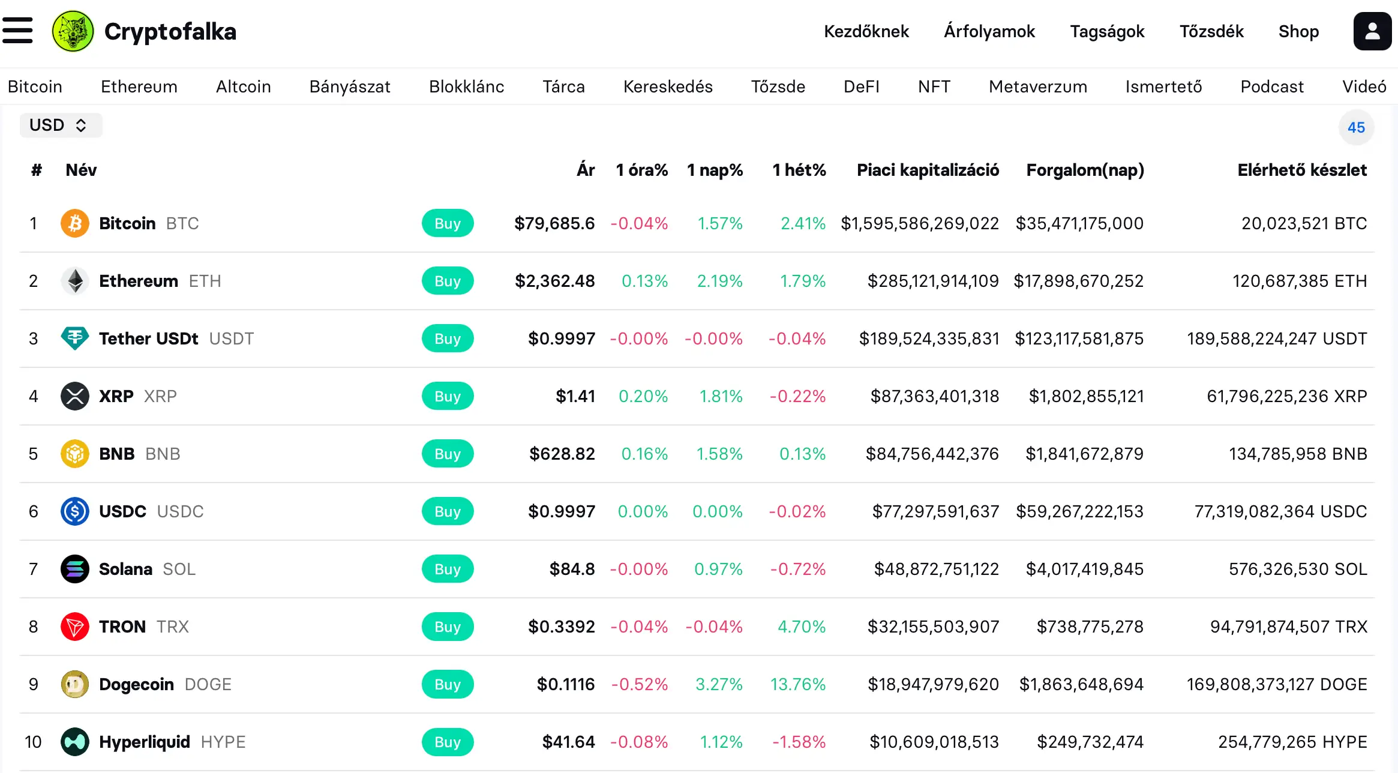The height and width of the screenshot is (773, 1398).
Task: Select the NFT category tab
Action: (934, 86)
